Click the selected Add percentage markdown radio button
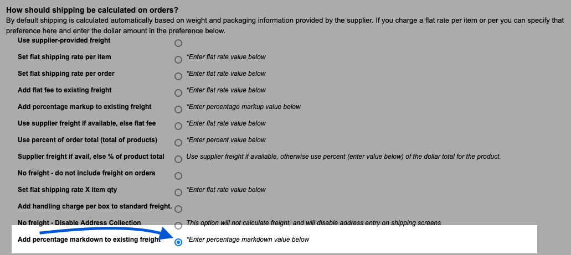This screenshot has width=571, height=255. coord(178,242)
